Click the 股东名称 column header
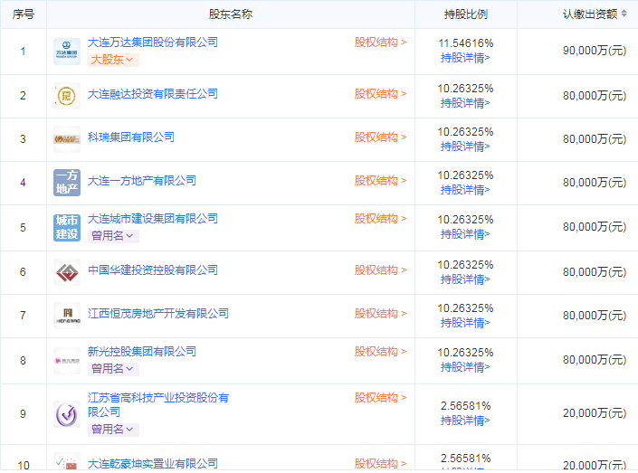638x473 pixels. click(x=231, y=14)
